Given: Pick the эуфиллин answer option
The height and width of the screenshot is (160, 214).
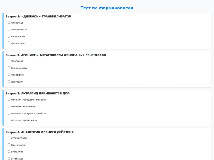Looking at the screenshot, I should 9,152.
